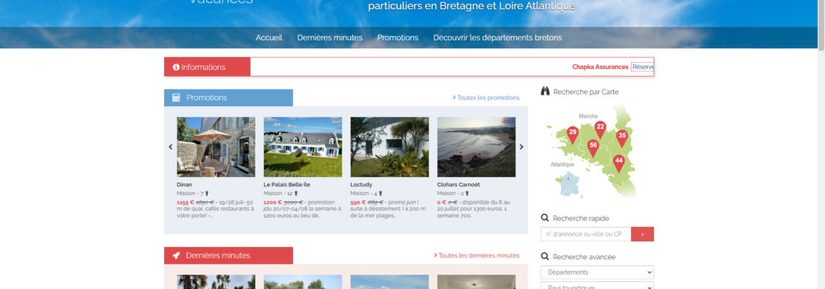Click the Loctudy house photo

(x=389, y=147)
